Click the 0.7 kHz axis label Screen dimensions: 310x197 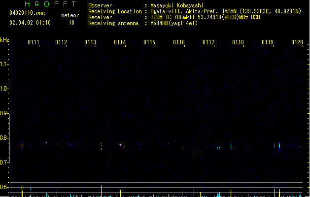click(x=3, y=163)
